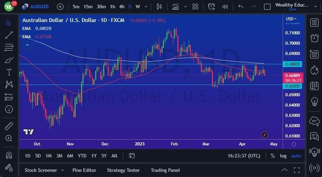The width and height of the screenshot is (322, 177).
Task: Switch to the 5m timeframe
Action: tap(76, 7)
